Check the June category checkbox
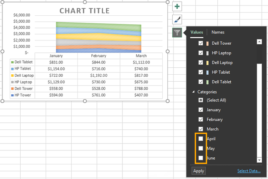Screen dimensions: 268x179 pos(201,158)
